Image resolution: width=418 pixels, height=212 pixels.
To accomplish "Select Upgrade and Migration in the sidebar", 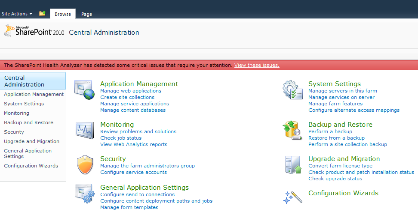I will [x=32, y=141].
